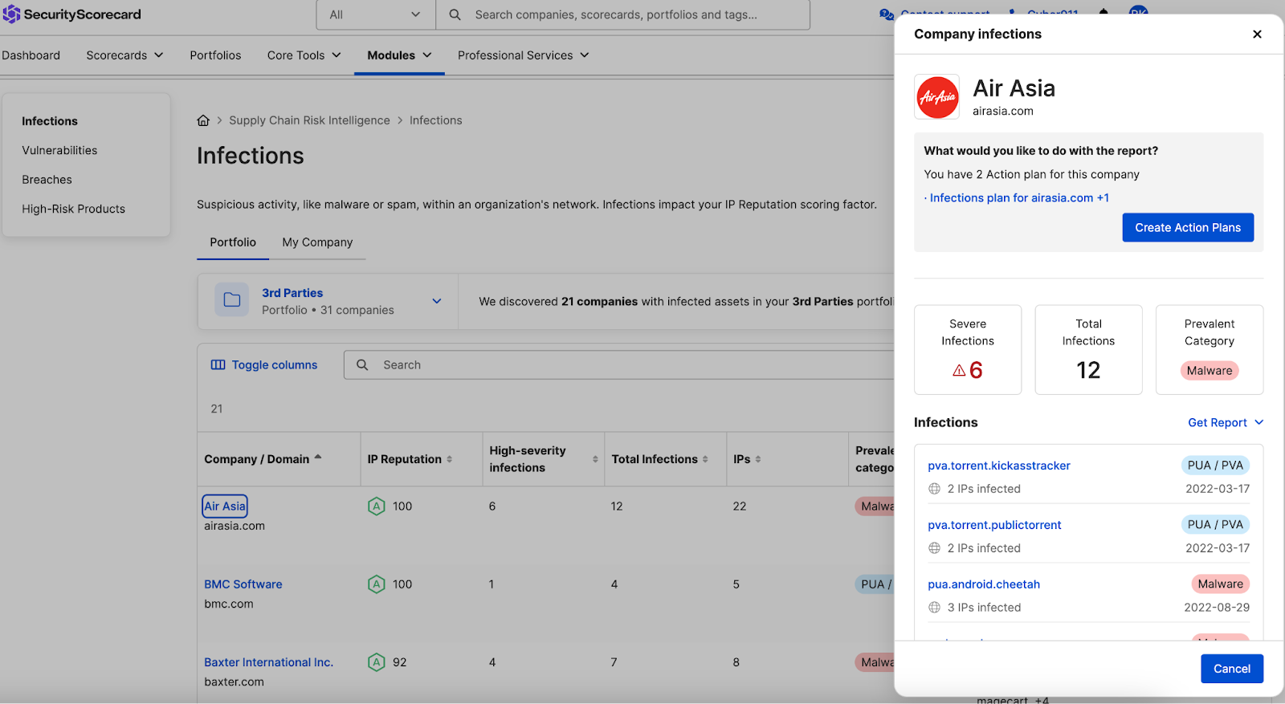Click the Infections breadcrumb

tap(436, 120)
